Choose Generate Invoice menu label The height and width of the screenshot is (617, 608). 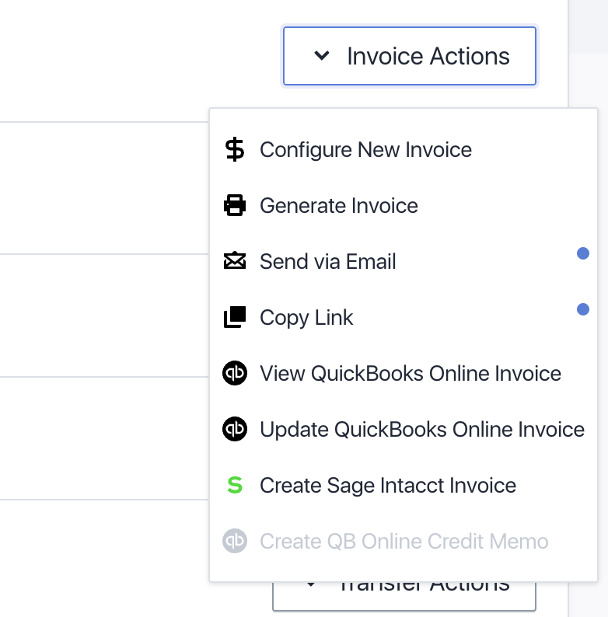pos(338,206)
